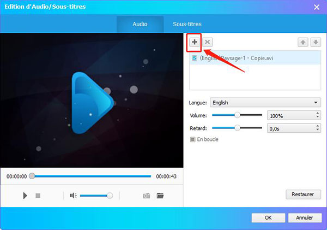Click the Annuler button
This screenshot has width=327, height=230.
click(305, 218)
